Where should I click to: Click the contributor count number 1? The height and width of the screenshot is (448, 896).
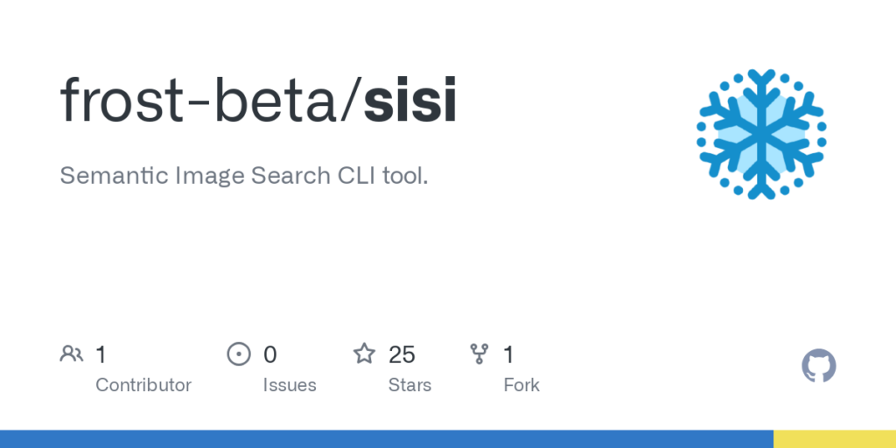pyautogui.click(x=101, y=354)
